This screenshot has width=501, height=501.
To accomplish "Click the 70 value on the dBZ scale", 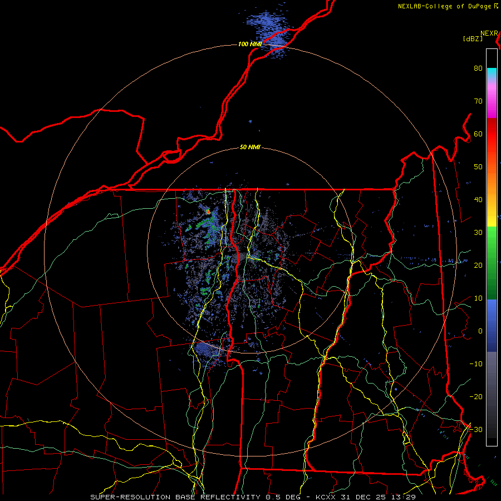I will [x=478, y=101].
